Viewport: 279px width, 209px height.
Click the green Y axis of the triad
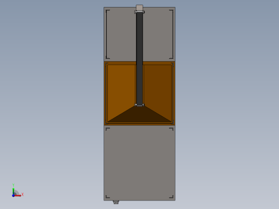pyautogui.click(x=13, y=191)
